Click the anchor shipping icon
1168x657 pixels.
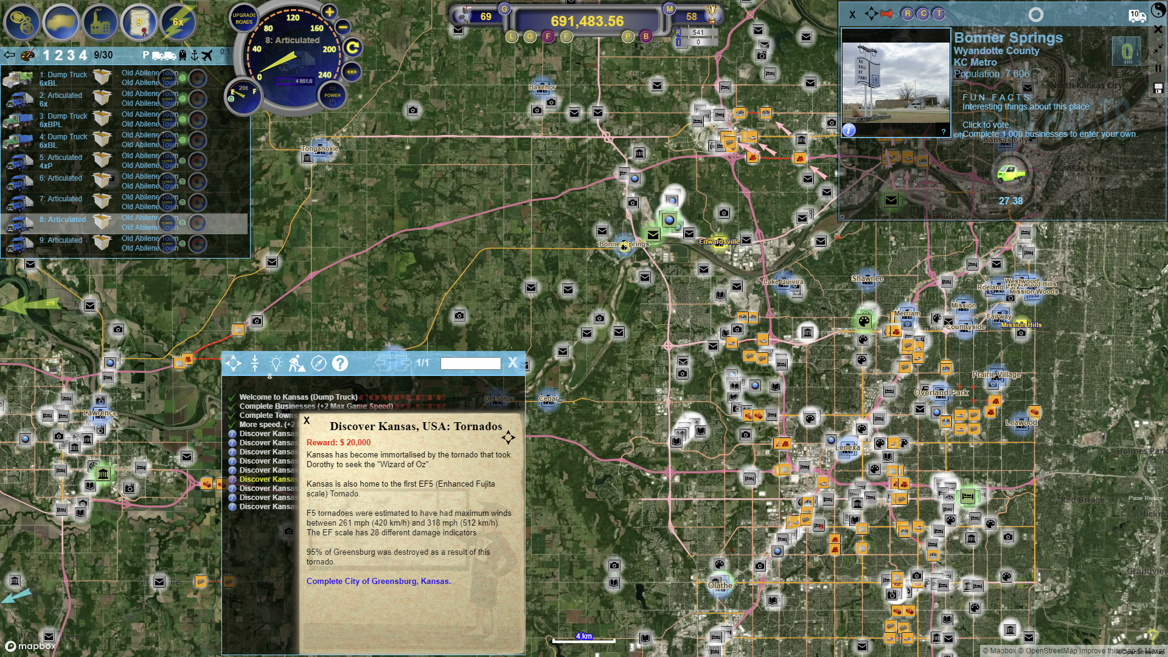(195, 54)
